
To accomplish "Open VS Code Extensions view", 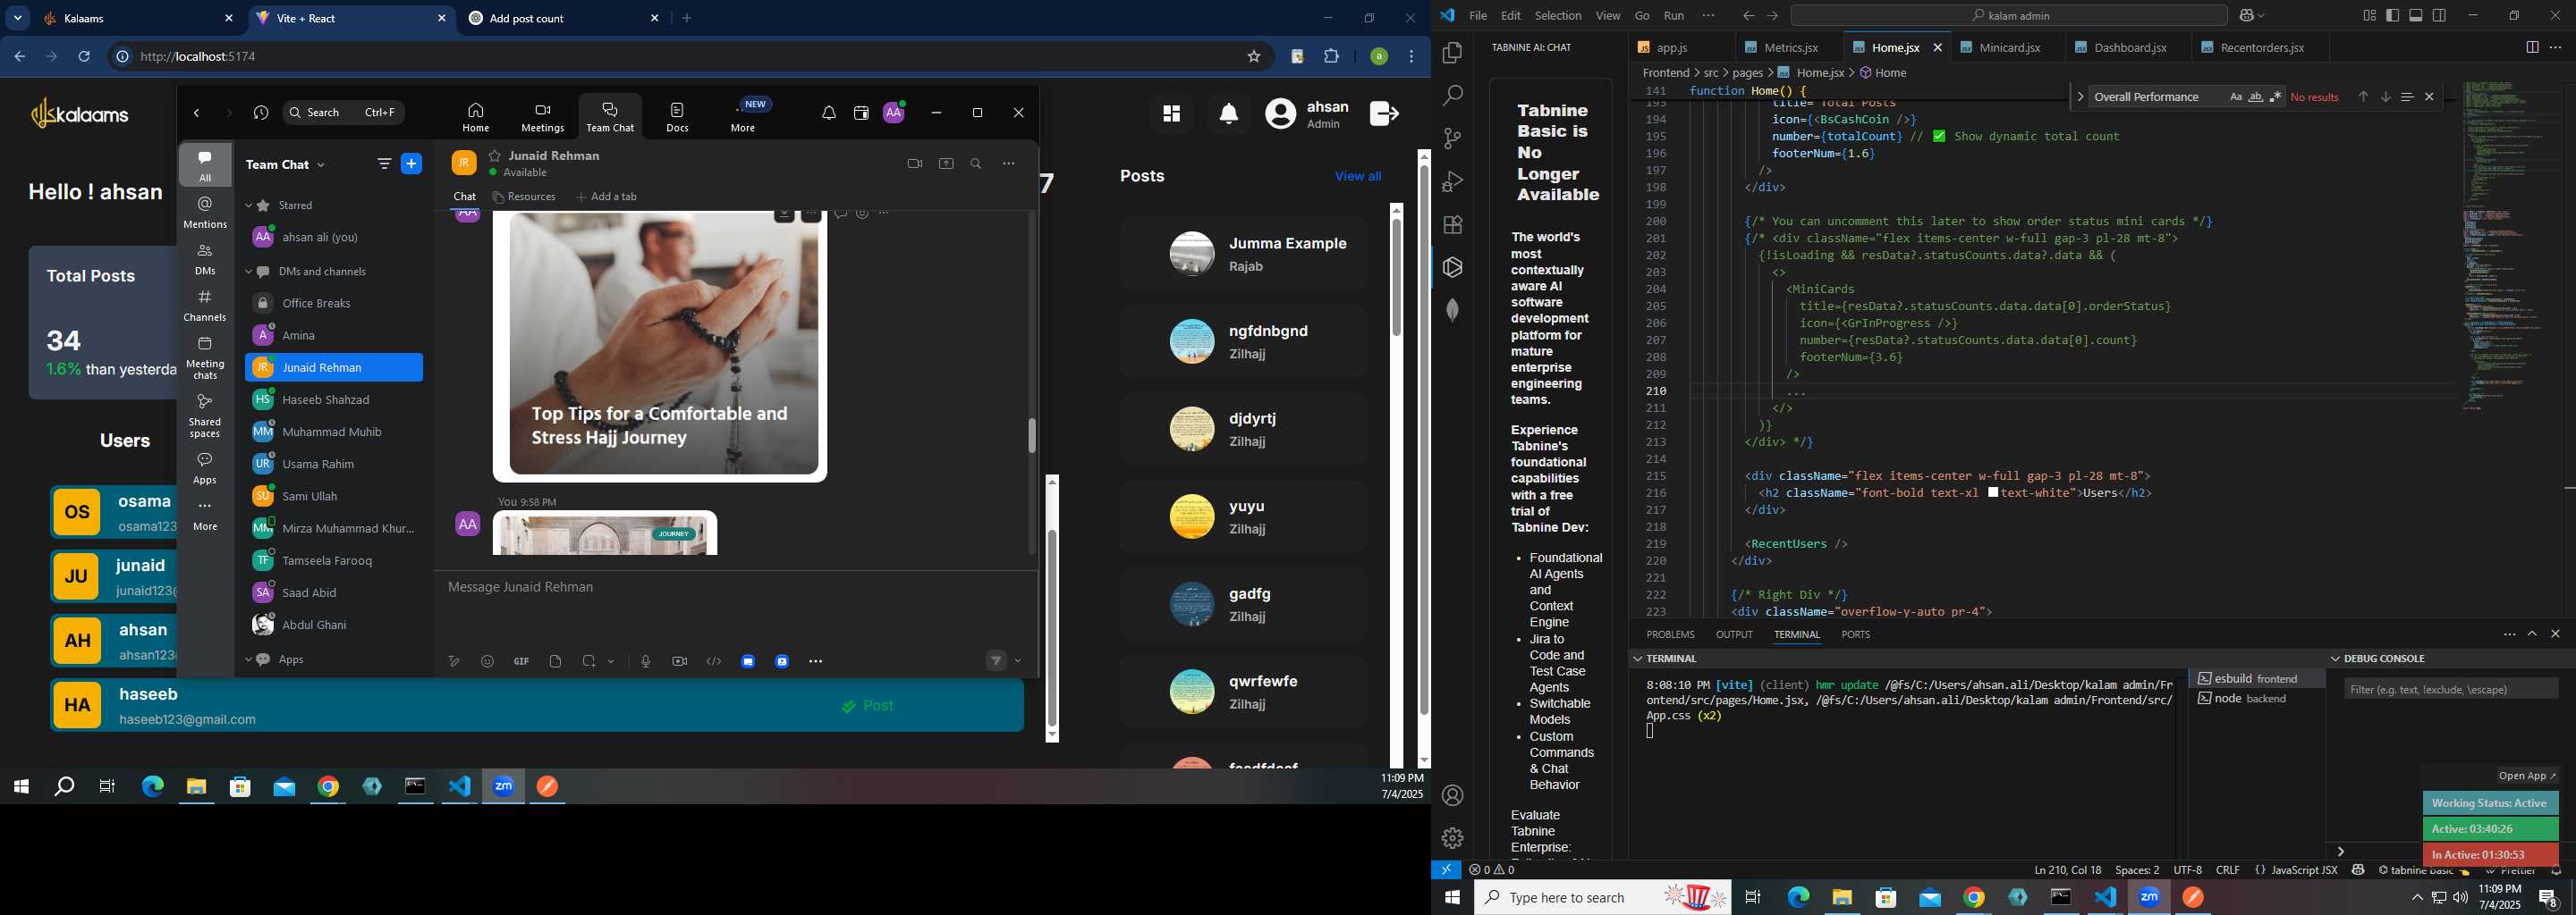I will (x=1453, y=225).
